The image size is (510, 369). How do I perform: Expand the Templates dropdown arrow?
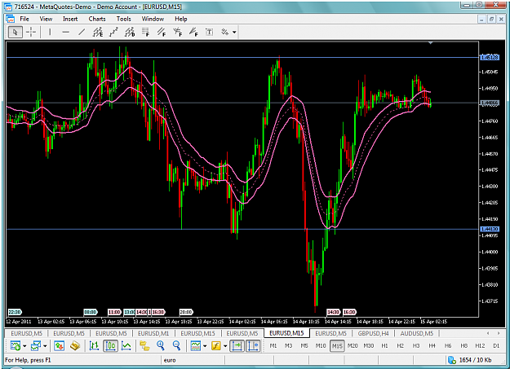(x=205, y=346)
